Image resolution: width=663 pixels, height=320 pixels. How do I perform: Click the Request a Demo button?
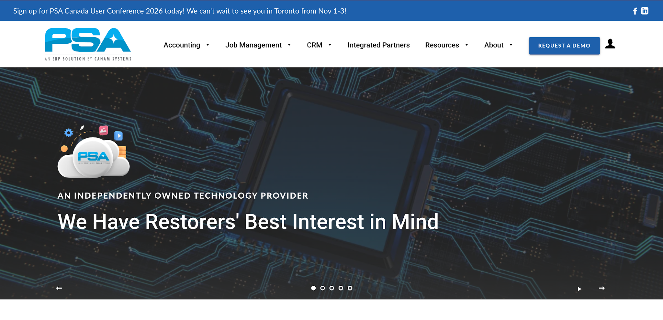[564, 46]
